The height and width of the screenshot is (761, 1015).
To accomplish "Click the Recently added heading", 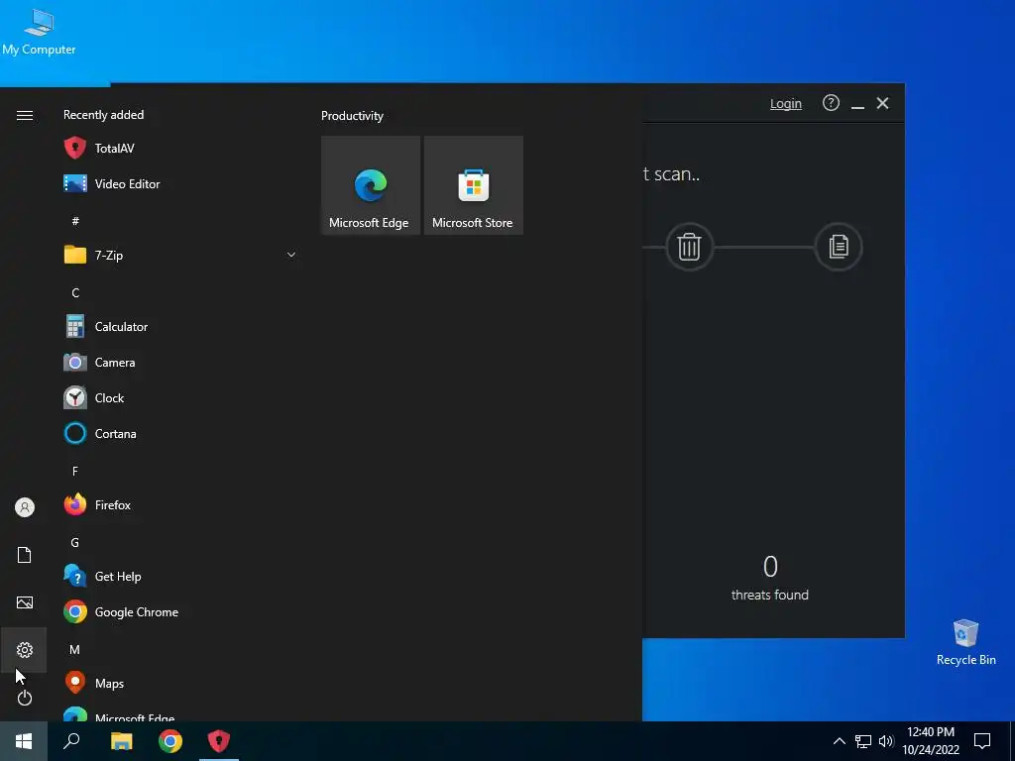I will 103,115.
